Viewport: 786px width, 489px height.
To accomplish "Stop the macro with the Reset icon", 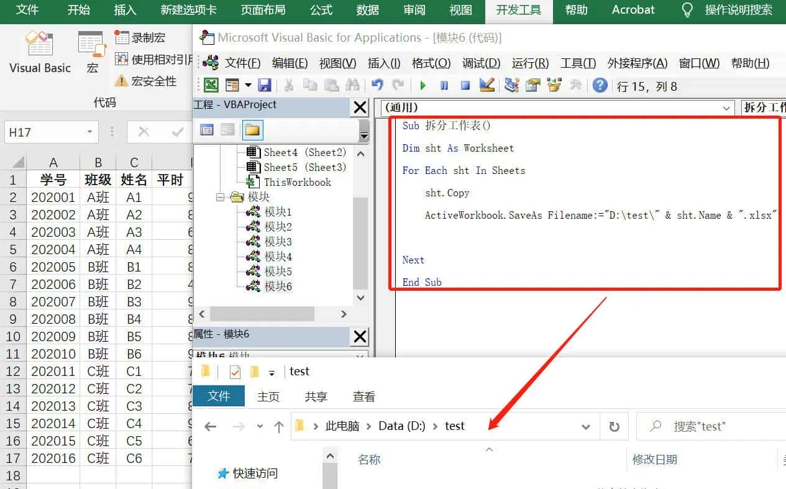I will (x=466, y=85).
